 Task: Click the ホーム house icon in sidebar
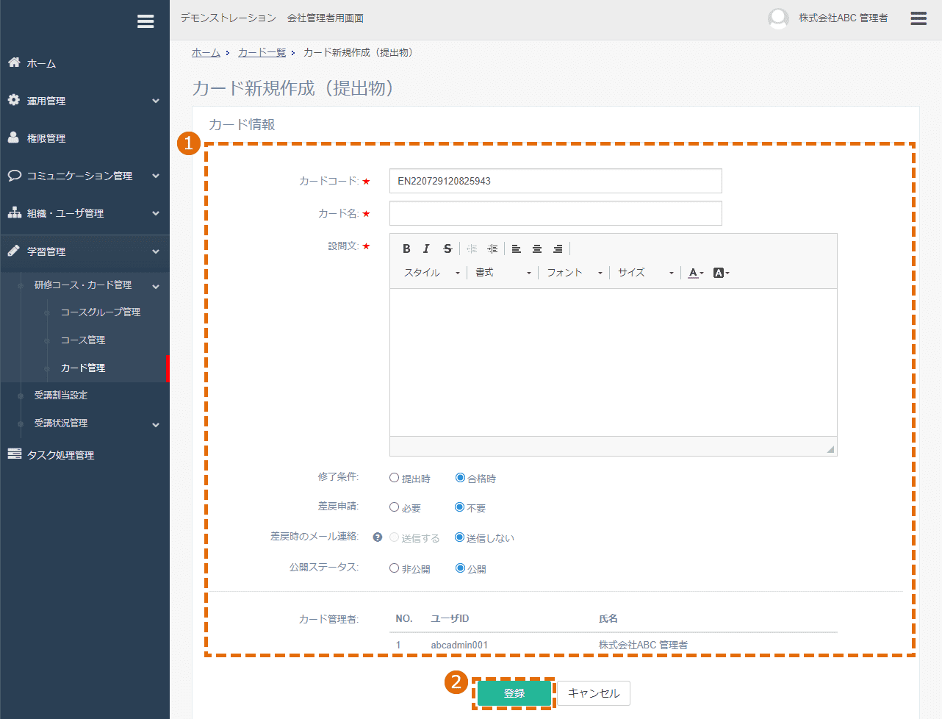pyautogui.click(x=14, y=62)
